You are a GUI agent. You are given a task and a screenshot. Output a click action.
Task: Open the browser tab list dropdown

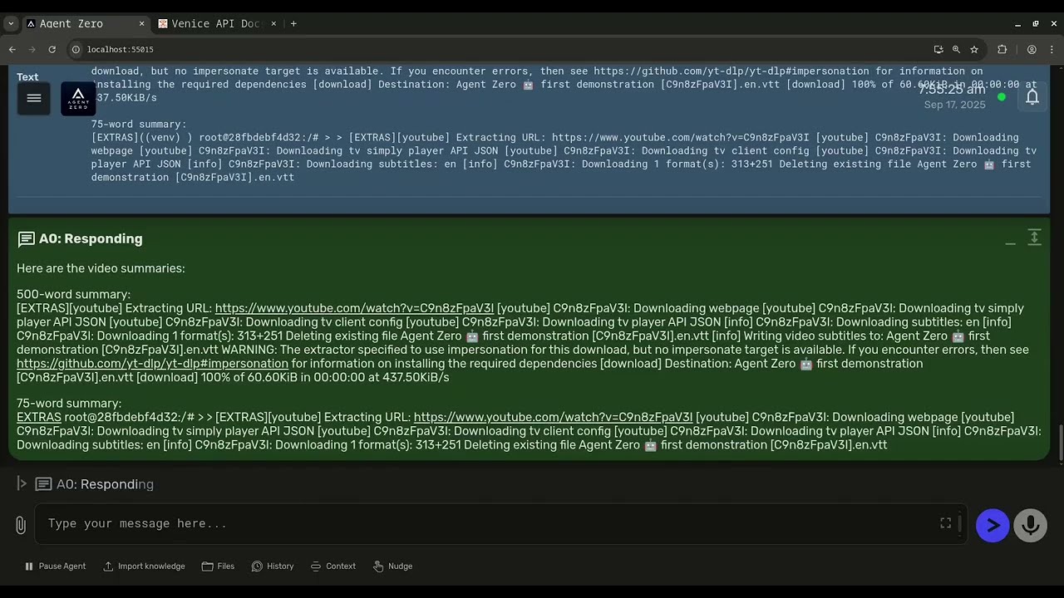click(x=11, y=24)
